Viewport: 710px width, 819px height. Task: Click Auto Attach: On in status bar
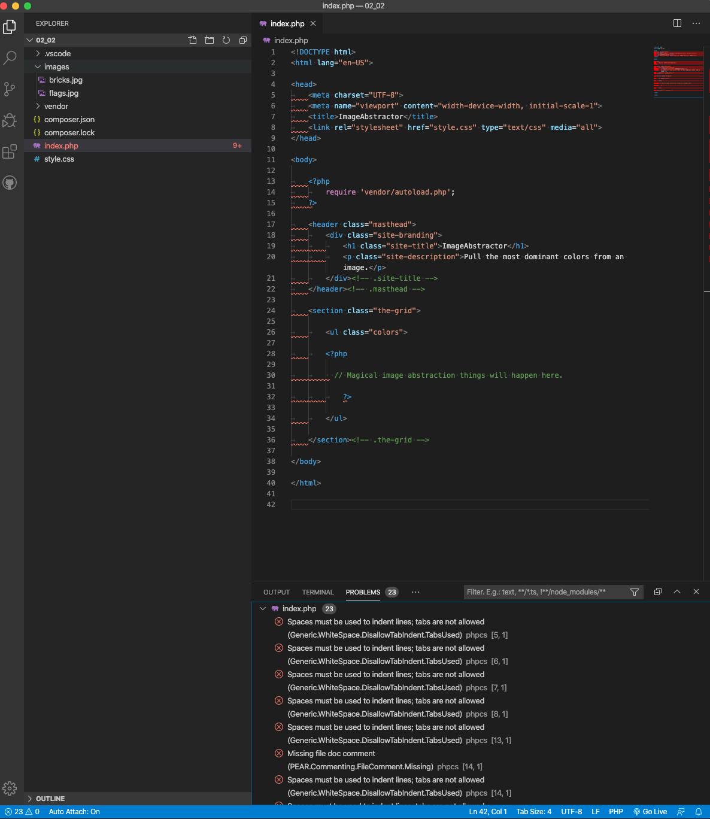click(x=74, y=811)
